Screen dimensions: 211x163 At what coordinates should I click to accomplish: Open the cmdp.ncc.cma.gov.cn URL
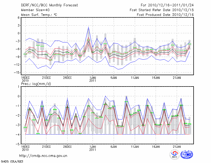(x=43, y=156)
